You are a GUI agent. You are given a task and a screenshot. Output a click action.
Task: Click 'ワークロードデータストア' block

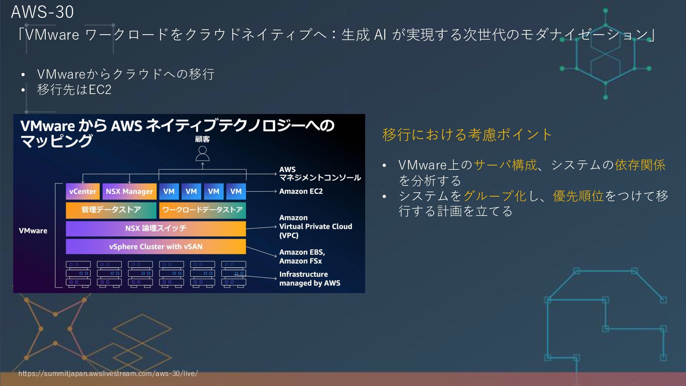point(203,210)
